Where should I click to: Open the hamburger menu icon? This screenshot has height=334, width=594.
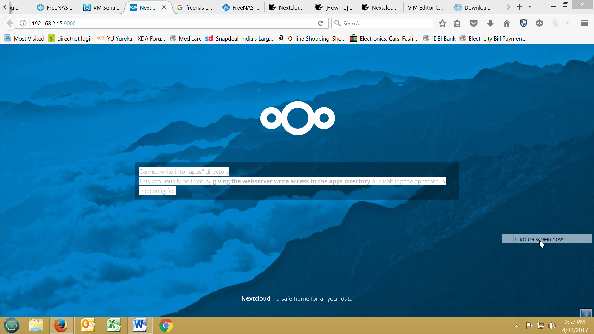tap(584, 23)
